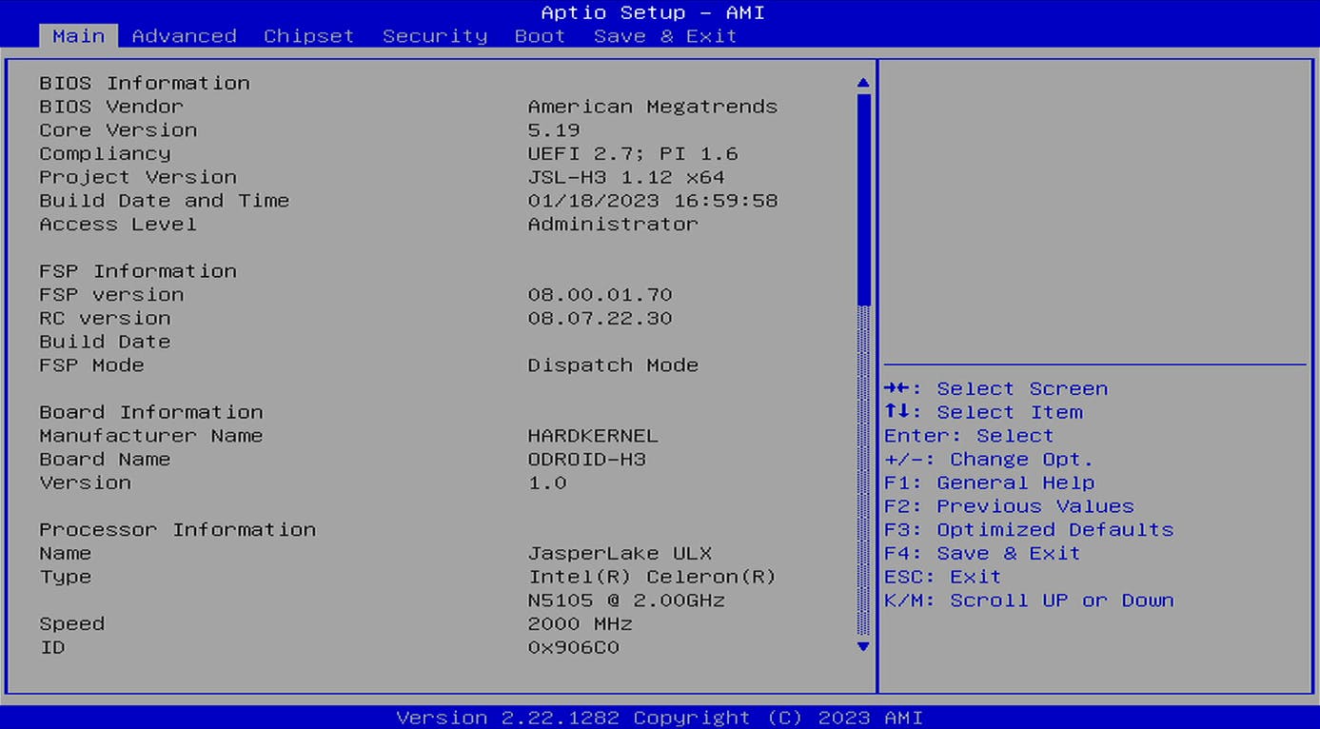Click the F3: Optimized Defaults line

point(1029,530)
